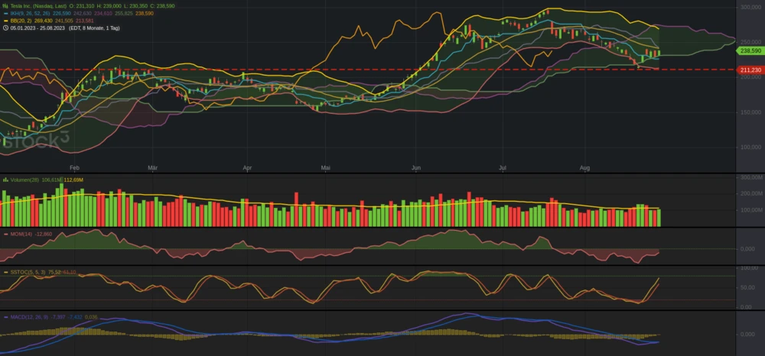
Task: Click the Volumen(28) indicator label
Action: (x=27, y=180)
